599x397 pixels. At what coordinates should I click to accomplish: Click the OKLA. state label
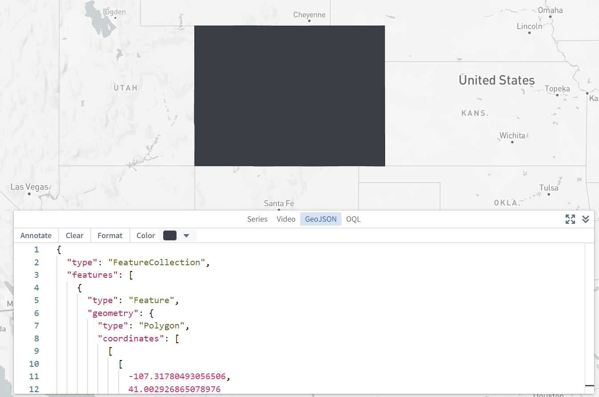coord(507,203)
